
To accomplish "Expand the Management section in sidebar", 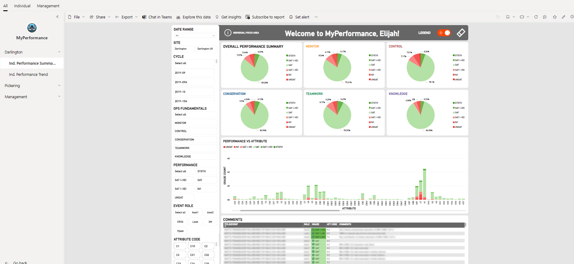I will 59,97.
